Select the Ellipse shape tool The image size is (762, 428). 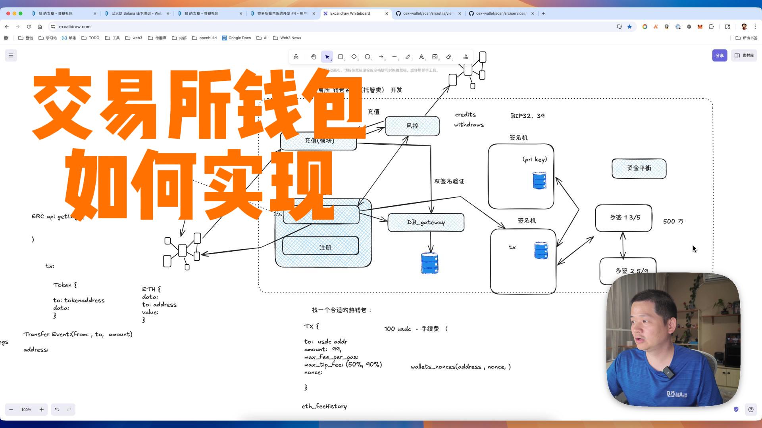[x=368, y=57]
